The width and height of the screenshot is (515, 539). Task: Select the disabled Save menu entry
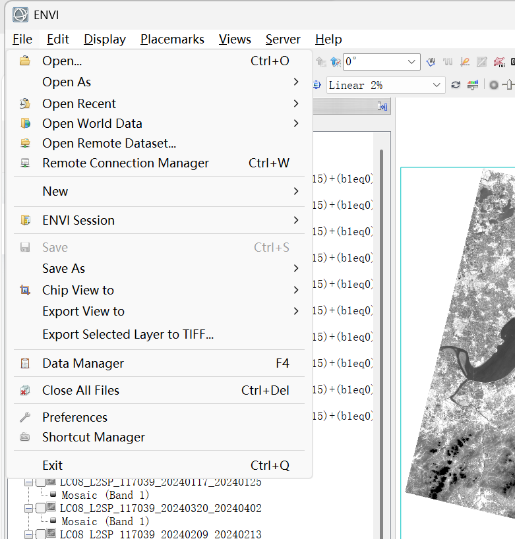coord(159,247)
